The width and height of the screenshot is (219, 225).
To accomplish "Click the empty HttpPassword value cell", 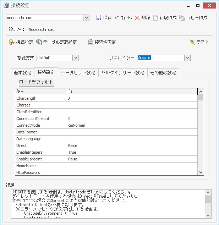I will (132, 172).
